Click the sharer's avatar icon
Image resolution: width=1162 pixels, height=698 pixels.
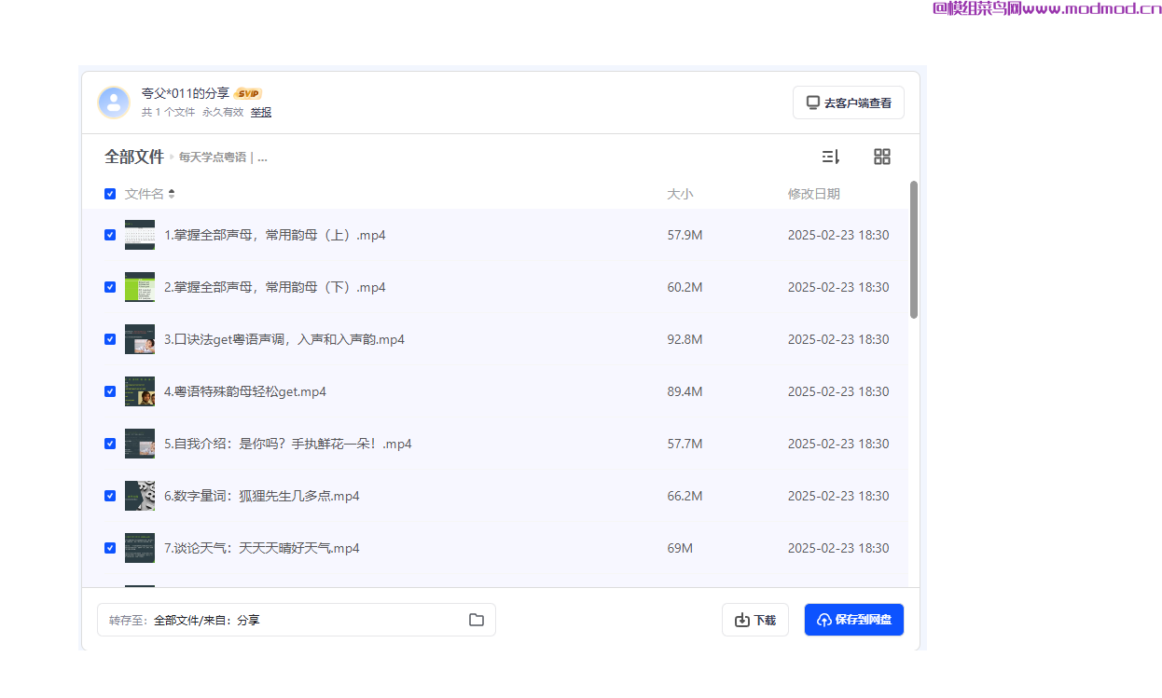[x=114, y=103]
